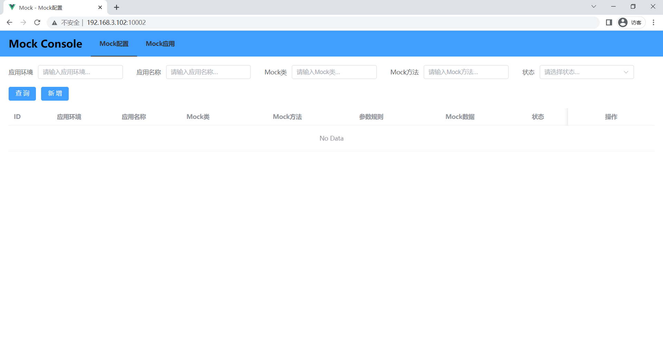
Task: Click the browser forward arrow
Action: coord(23,22)
